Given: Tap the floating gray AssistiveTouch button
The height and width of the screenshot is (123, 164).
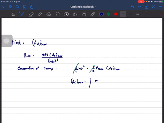Looking at the screenshot, I should point(6,41).
